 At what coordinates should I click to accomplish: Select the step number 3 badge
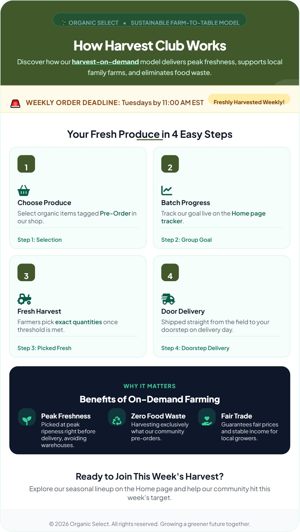click(26, 273)
